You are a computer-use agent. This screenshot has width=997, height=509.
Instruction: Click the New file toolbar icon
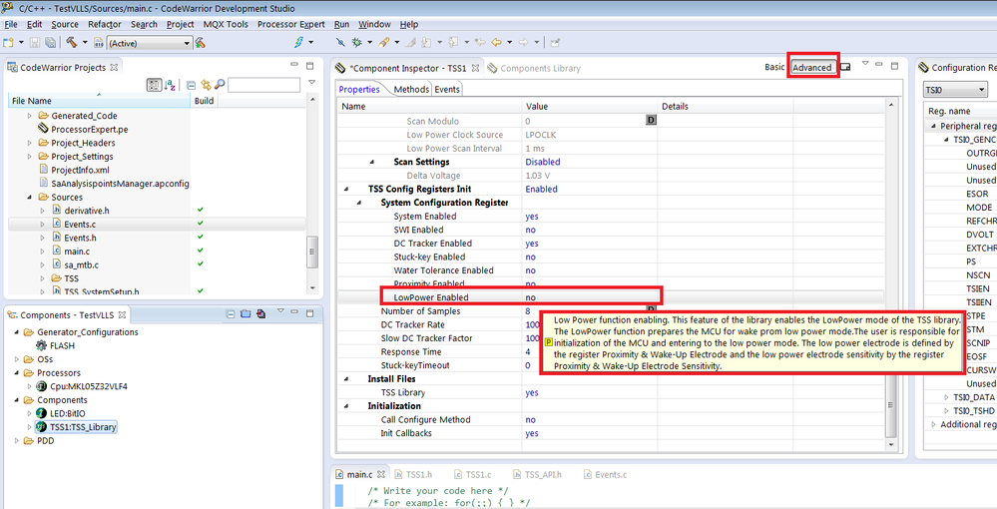coord(8,43)
